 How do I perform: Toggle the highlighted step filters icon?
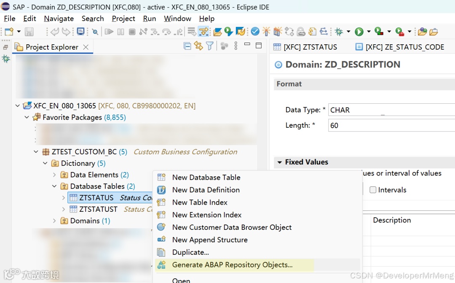click(203, 31)
